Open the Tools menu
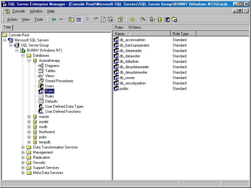Viewport: 251px width, 188px height. point(39,19)
